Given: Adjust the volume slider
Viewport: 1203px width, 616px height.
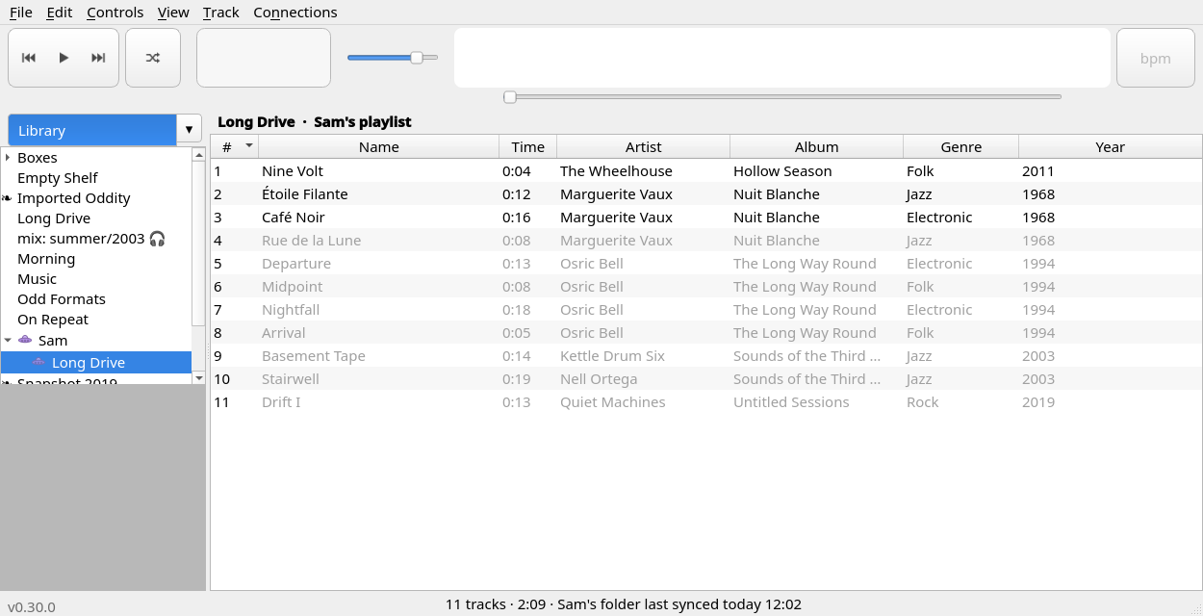Looking at the screenshot, I should click(393, 58).
